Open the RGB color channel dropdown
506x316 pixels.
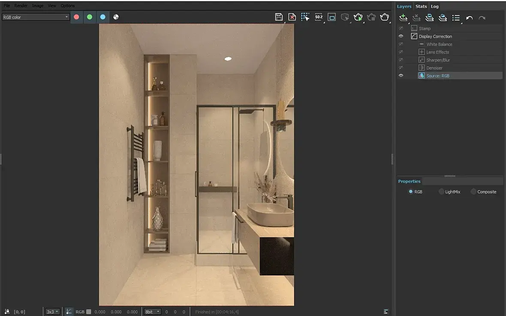[x=36, y=17]
